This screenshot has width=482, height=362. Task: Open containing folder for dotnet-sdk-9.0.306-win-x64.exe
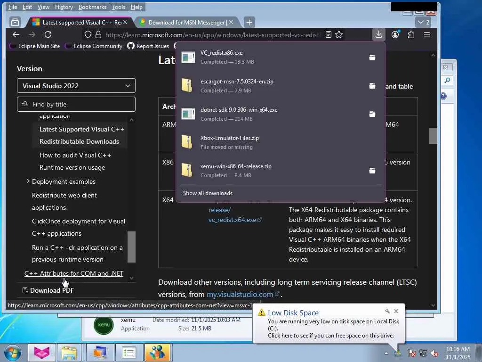(x=372, y=114)
